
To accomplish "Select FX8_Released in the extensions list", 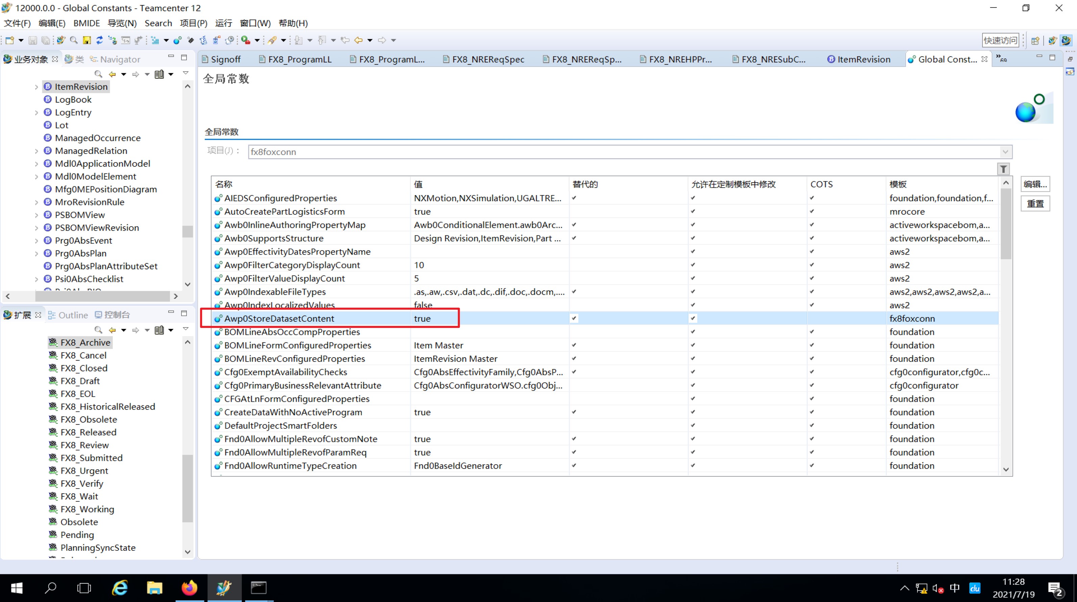I will coord(88,432).
